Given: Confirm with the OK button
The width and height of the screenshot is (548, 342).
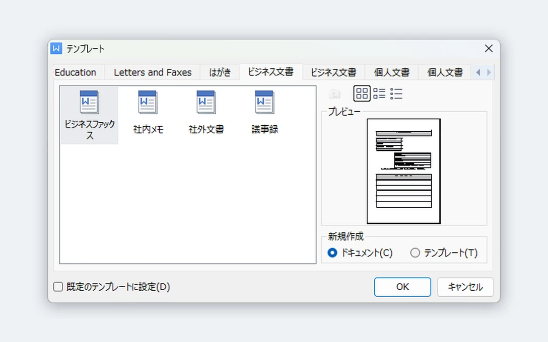Looking at the screenshot, I should pyautogui.click(x=402, y=287).
